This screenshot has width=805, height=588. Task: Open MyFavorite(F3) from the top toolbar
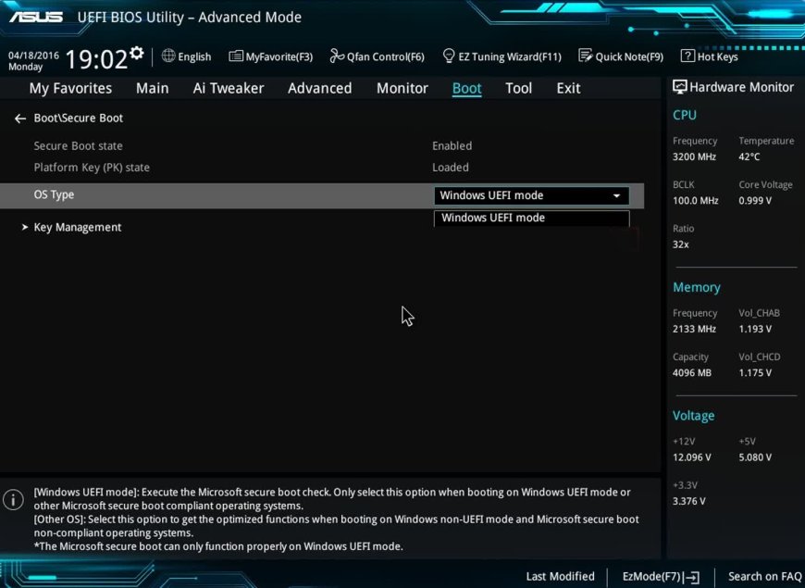[x=270, y=56]
